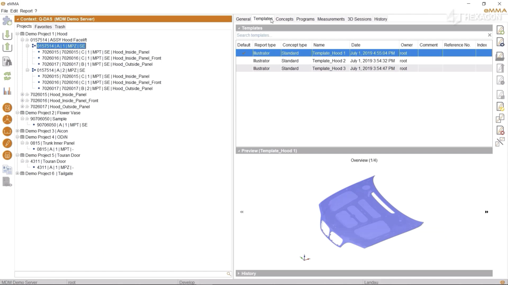Screen dimensions: 508x285
Task: Sort templates by Name column header
Action: coord(331,45)
